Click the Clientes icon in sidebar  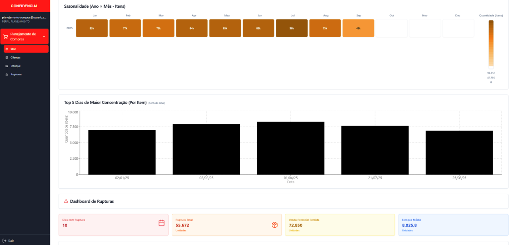[x=7, y=58]
